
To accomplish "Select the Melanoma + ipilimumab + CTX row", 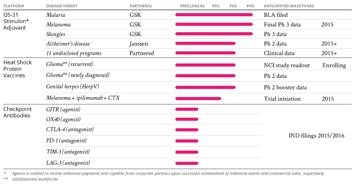I will pyautogui.click(x=83, y=98).
